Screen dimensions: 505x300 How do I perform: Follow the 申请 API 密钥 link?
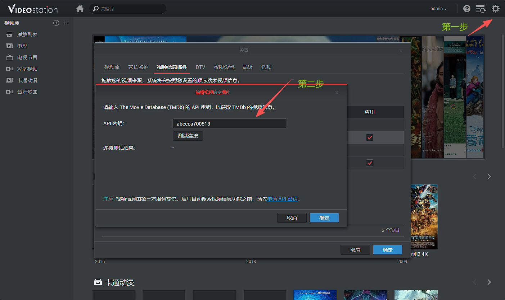(282, 199)
